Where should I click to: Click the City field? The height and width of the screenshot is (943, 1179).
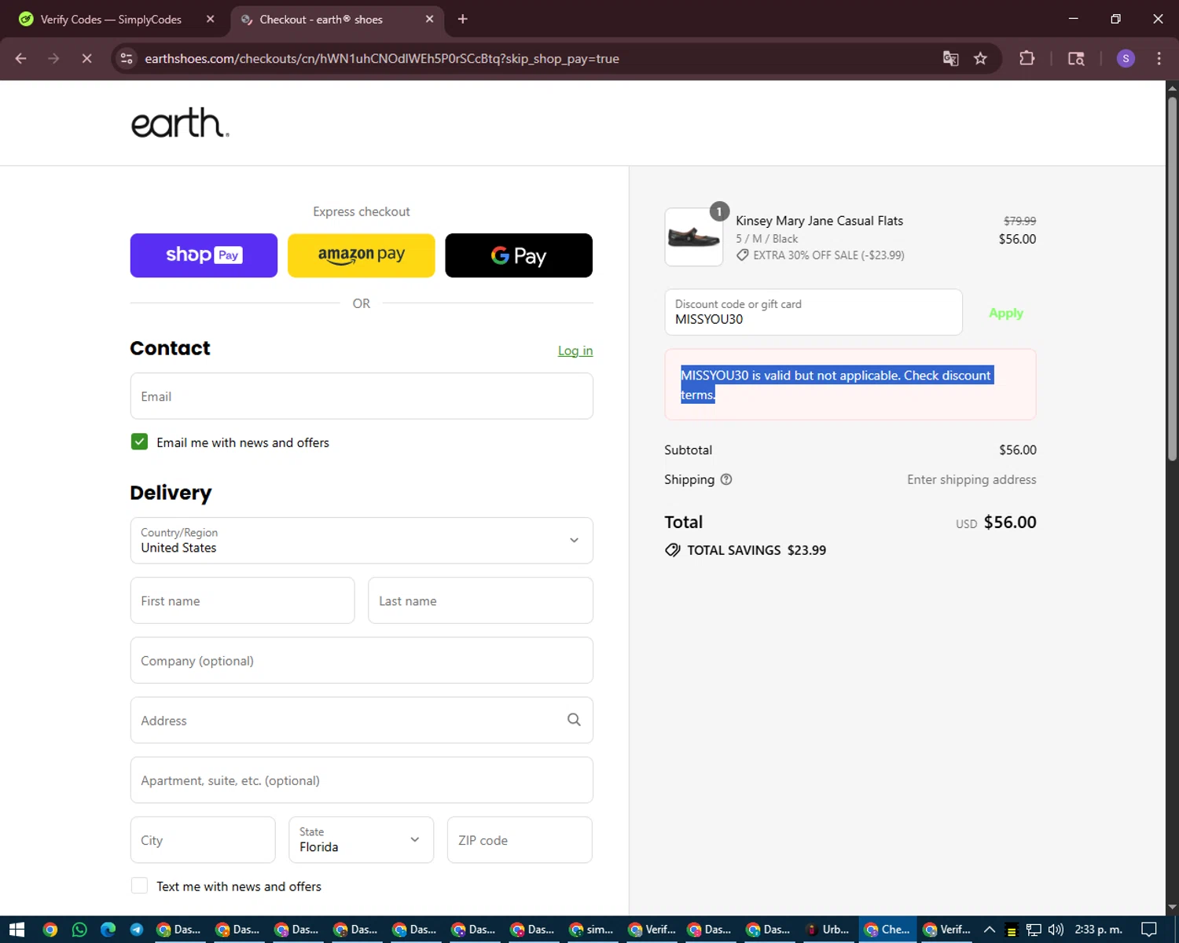(x=203, y=840)
